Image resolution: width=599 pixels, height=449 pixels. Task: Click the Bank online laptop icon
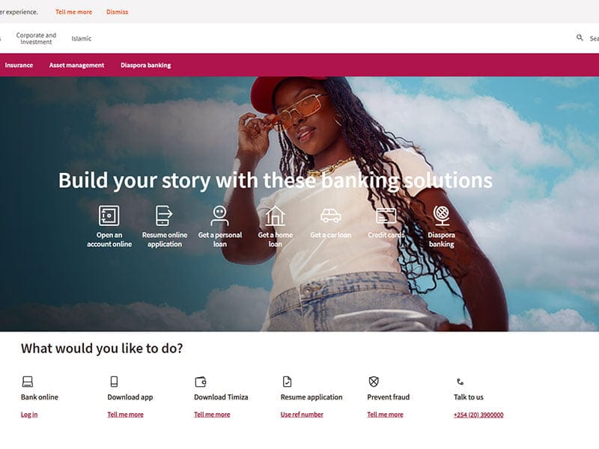tap(28, 382)
